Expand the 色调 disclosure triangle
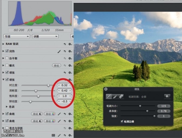This screenshot has width=182, height=138. (7, 107)
